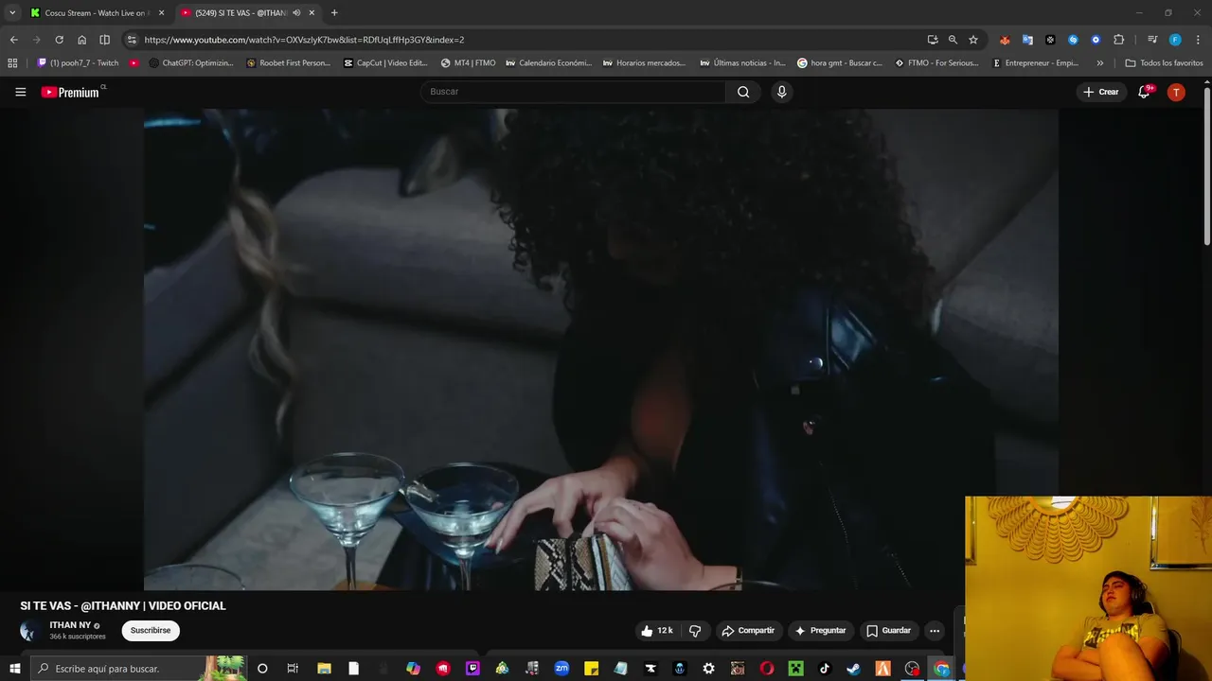Open more actions ellipsis under the video
Image resolution: width=1212 pixels, height=681 pixels.
tap(935, 631)
